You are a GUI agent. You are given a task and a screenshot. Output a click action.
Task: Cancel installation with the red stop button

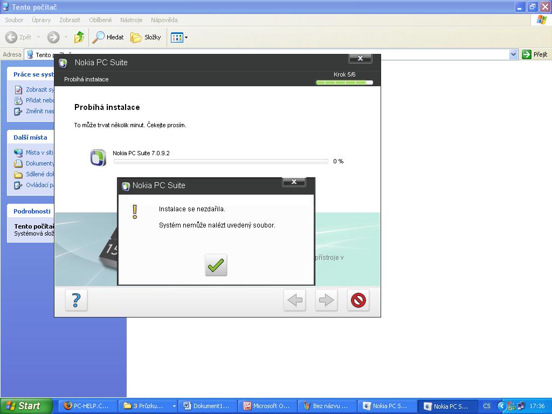pos(358,300)
